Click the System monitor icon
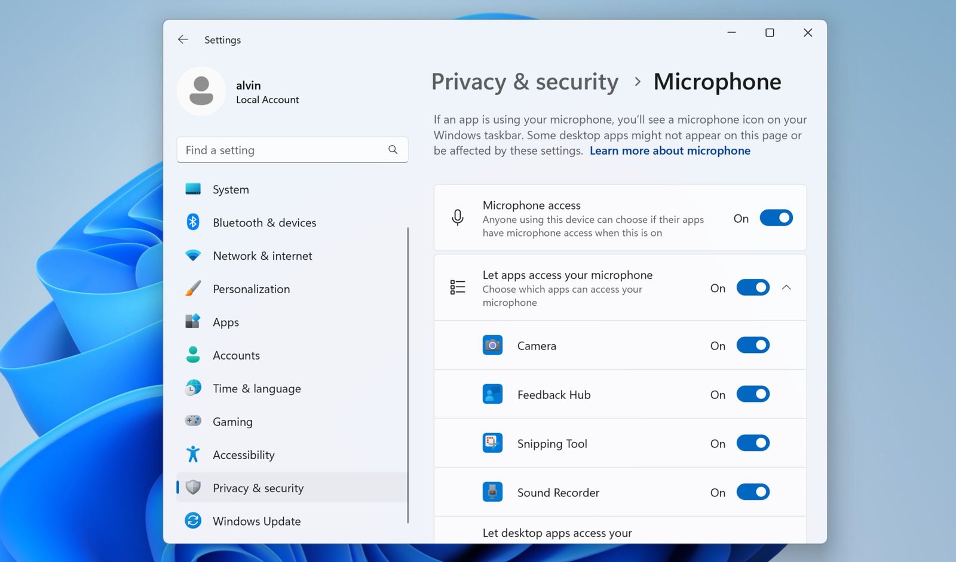Image resolution: width=956 pixels, height=562 pixels. tap(193, 189)
